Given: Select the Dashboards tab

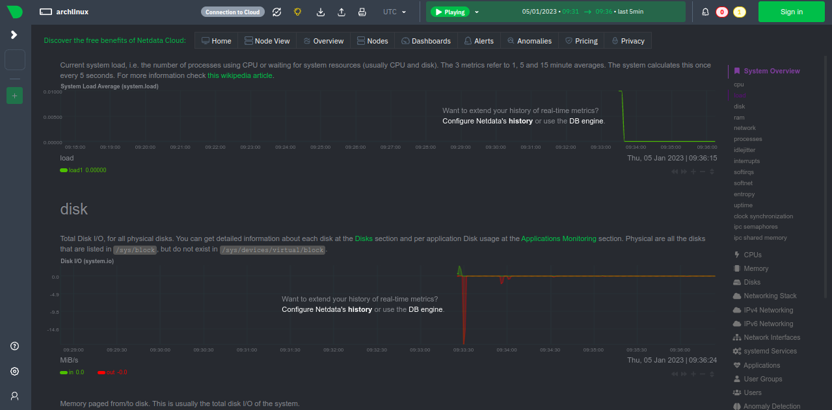Looking at the screenshot, I should (426, 41).
